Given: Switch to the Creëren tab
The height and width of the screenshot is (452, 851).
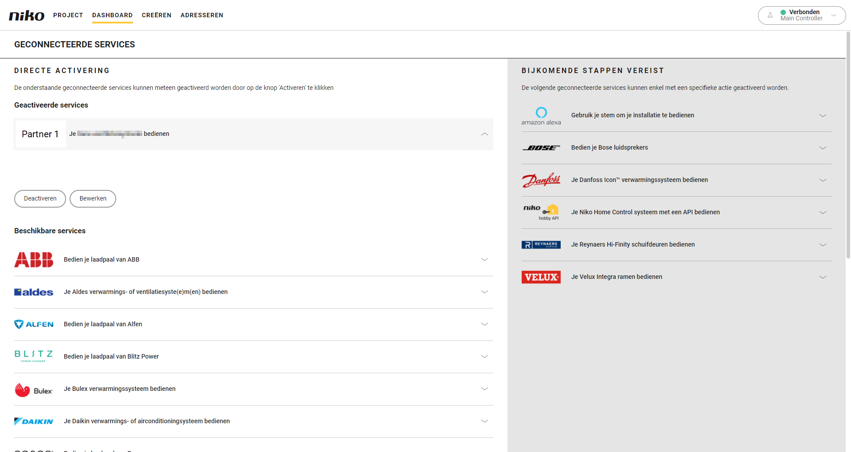Looking at the screenshot, I should click(x=156, y=15).
